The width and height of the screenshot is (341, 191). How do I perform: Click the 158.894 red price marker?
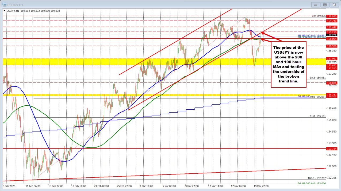click(x=332, y=39)
